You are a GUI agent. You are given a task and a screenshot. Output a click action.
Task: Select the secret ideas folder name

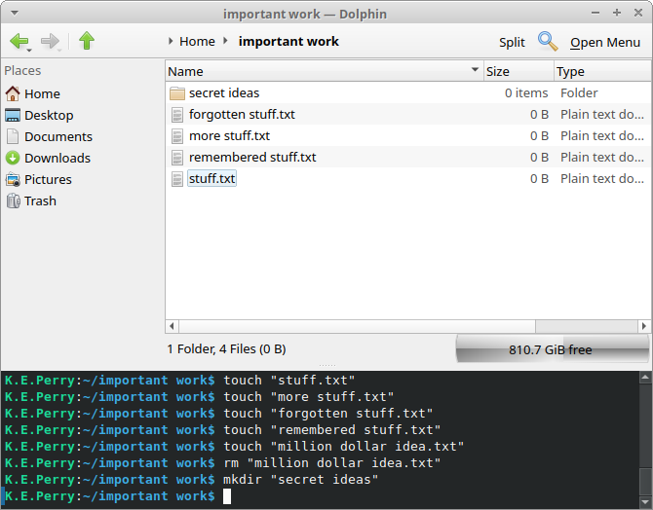pos(224,93)
